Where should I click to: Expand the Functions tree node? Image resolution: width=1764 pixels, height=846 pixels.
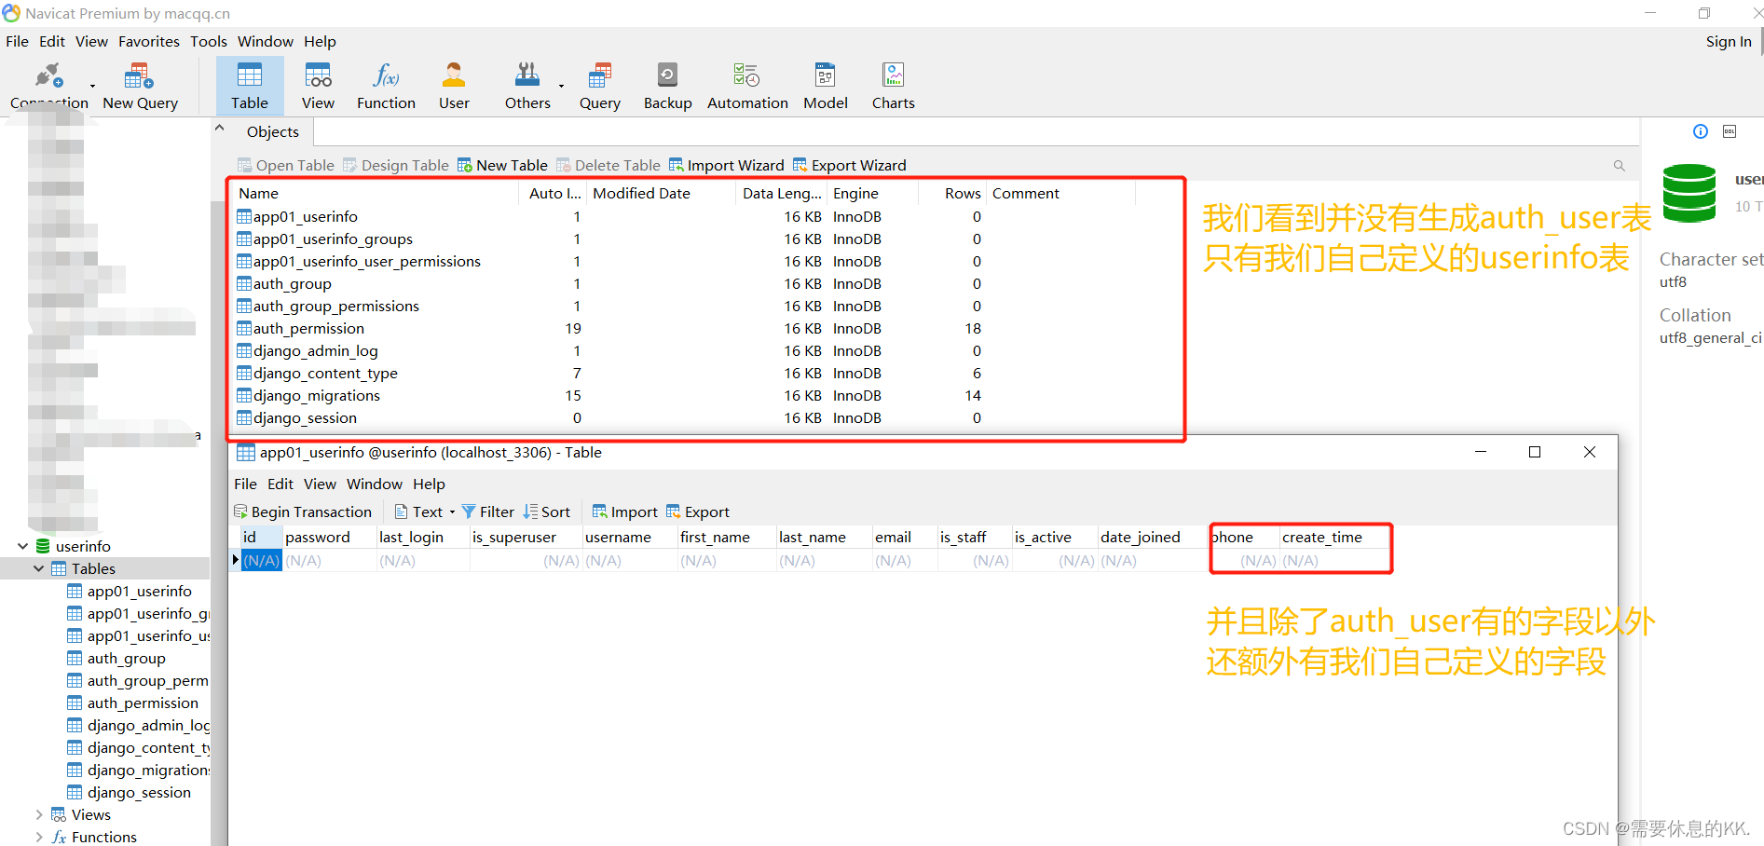(38, 837)
